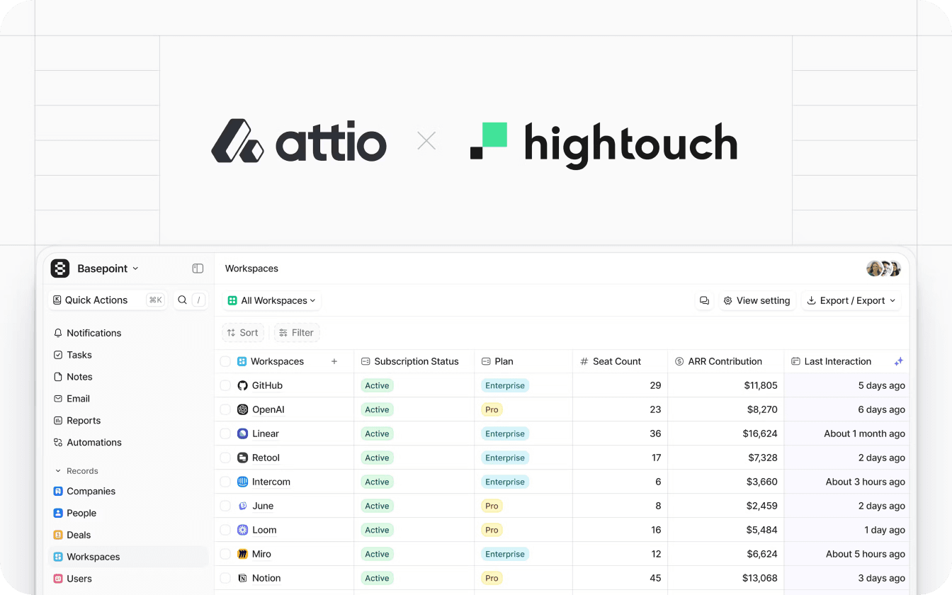Open the All Workspaces view dropdown
The height and width of the screenshot is (595, 952).
(x=272, y=300)
